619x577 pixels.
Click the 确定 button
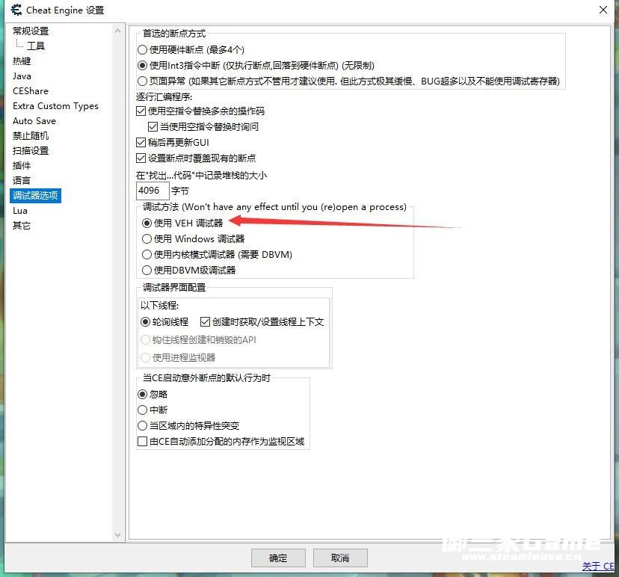click(x=278, y=558)
